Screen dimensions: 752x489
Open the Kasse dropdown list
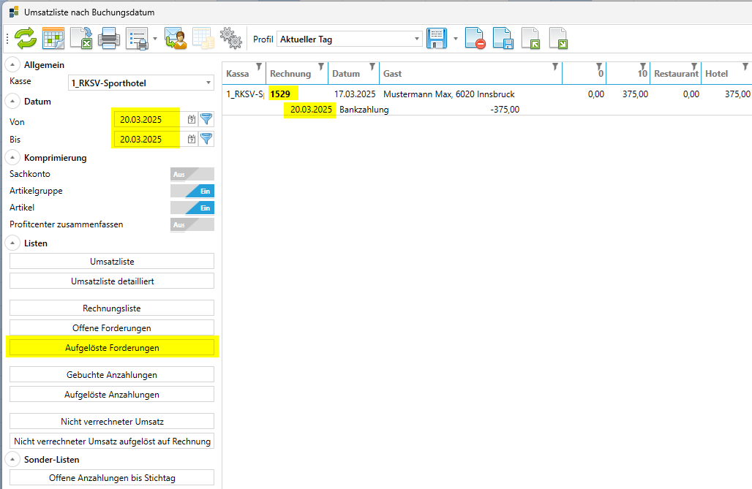208,83
